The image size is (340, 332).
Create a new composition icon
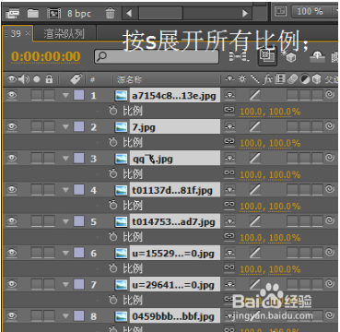coord(54,13)
